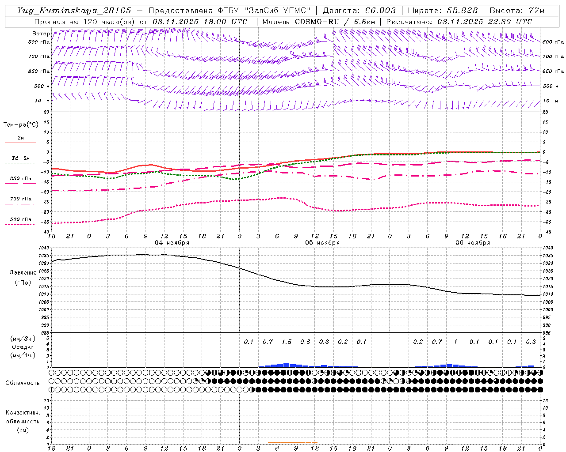Screen dimensions: 566x452
Task: Click the (мм/1ч.) precipitation unit label
Action: pos(23,355)
